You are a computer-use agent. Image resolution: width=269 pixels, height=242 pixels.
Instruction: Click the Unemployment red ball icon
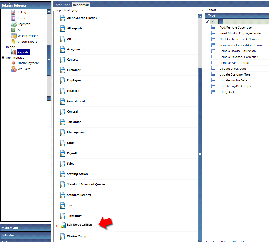pos(14,63)
